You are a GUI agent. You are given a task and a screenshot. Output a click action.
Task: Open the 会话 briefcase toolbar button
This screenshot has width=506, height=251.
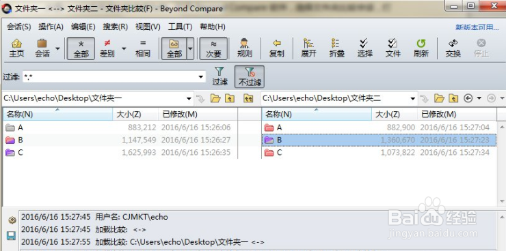tap(42, 48)
